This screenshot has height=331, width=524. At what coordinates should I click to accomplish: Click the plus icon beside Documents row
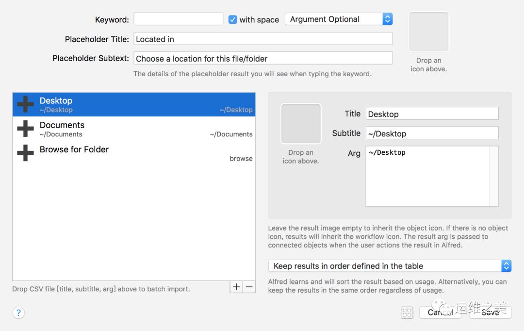(x=25, y=129)
